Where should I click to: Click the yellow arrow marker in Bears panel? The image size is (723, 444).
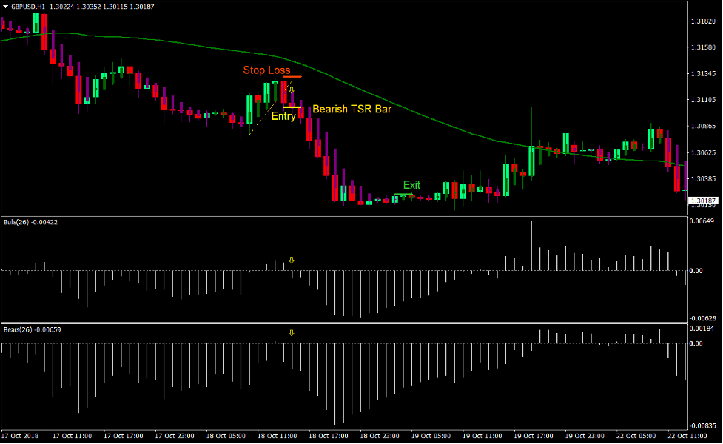pyautogui.click(x=291, y=333)
